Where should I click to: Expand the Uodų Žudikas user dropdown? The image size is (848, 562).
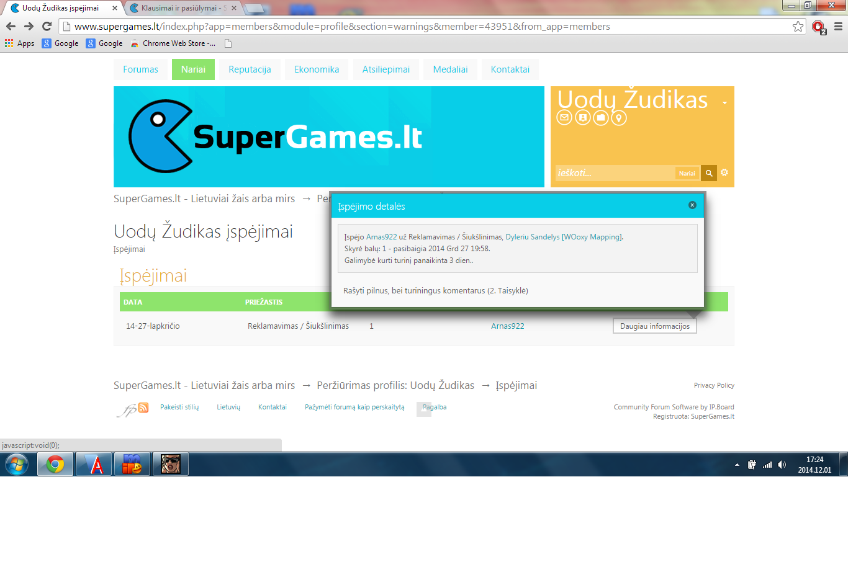[724, 103]
